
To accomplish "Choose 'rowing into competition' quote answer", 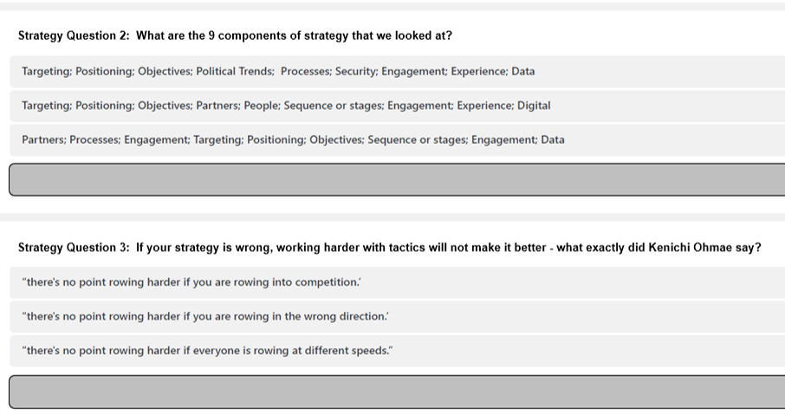I will pos(398,282).
